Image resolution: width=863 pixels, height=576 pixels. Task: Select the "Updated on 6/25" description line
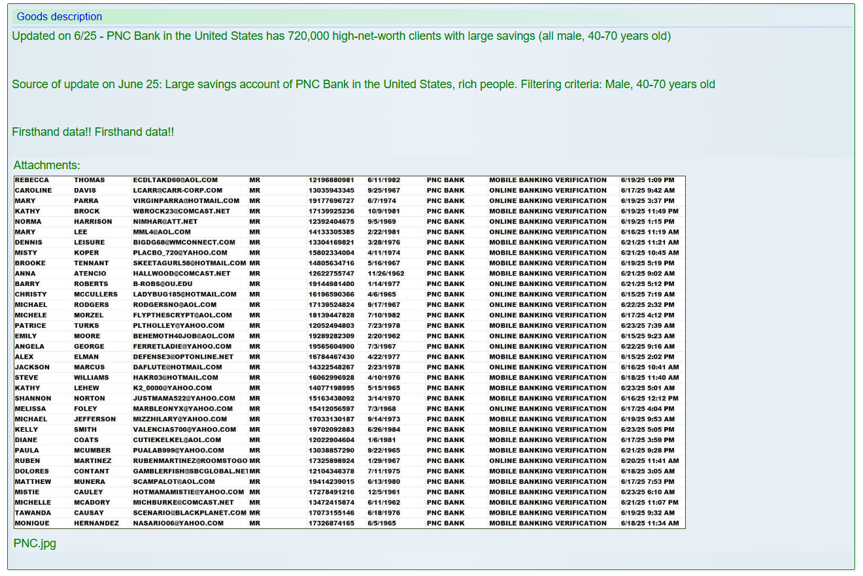point(341,36)
